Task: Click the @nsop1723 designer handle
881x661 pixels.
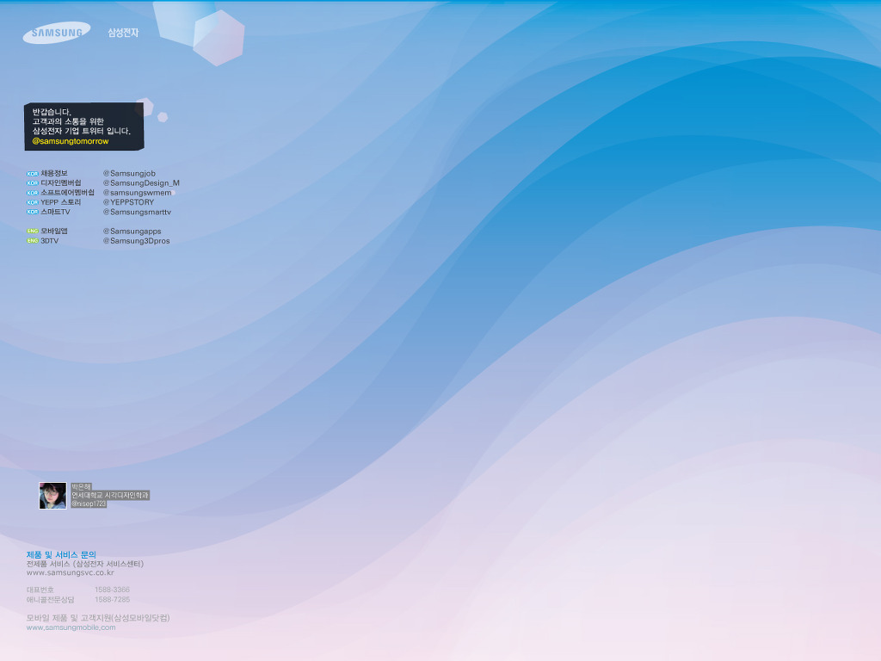Action: point(89,503)
